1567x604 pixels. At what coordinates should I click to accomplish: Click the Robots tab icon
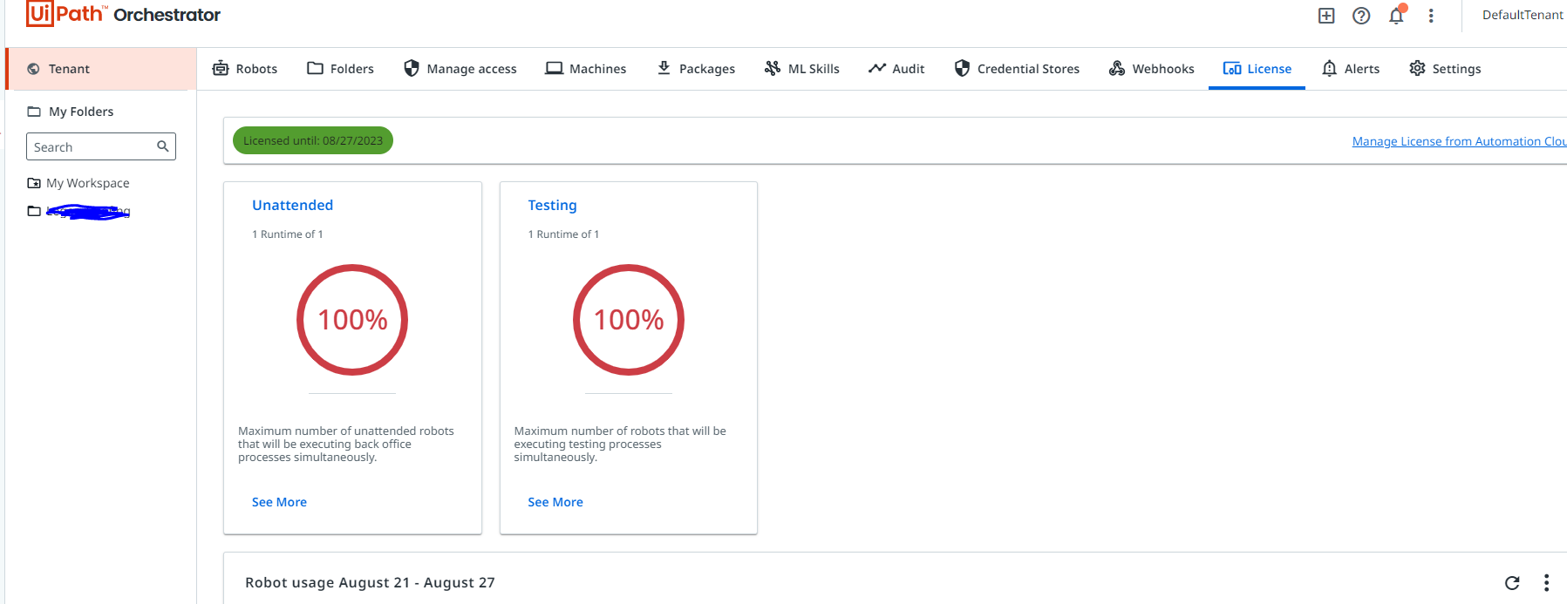[221, 68]
